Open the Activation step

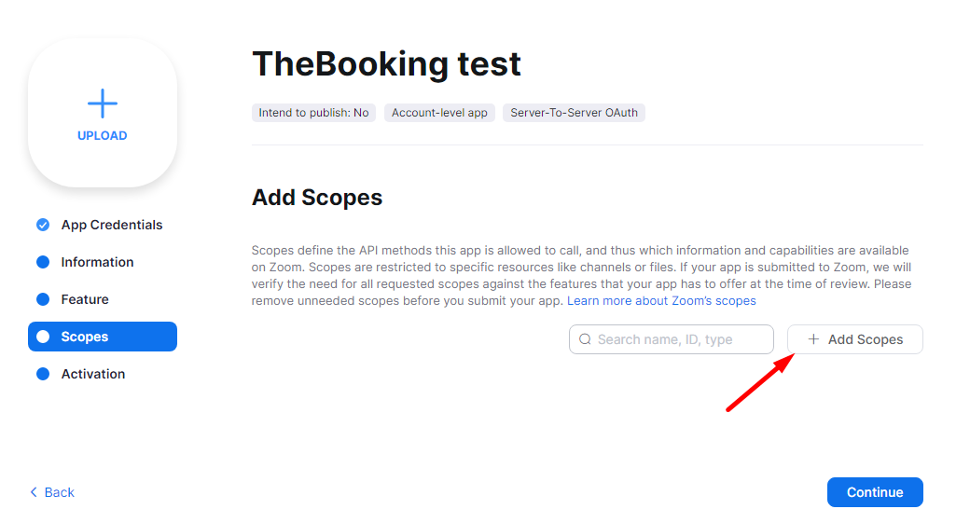click(93, 374)
